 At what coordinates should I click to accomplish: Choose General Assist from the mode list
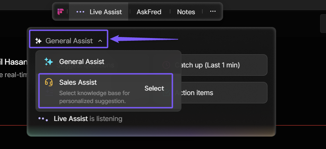[x=82, y=62]
